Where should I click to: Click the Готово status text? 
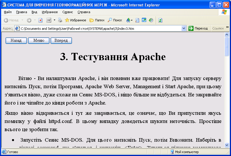(13, 152)
